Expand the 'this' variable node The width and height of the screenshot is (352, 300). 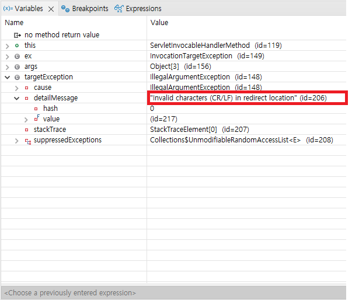pyautogui.click(x=7, y=46)
